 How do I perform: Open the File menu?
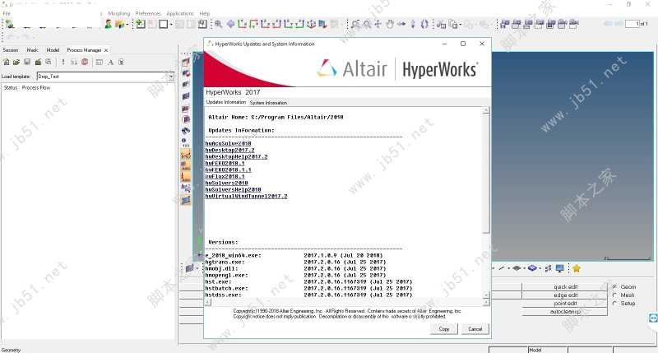[7, 13]
